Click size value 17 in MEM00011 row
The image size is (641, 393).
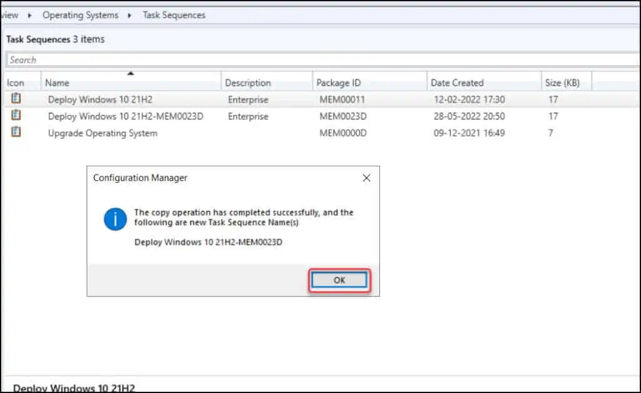coord(553,100)
